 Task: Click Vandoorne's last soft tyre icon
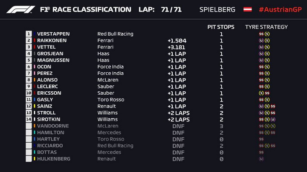click(x=273, y=126)
